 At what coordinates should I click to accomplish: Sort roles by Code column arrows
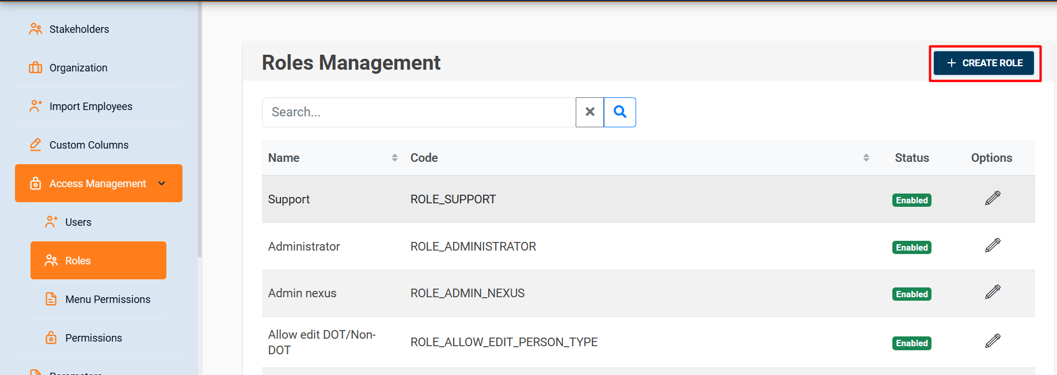click(866, 158)
